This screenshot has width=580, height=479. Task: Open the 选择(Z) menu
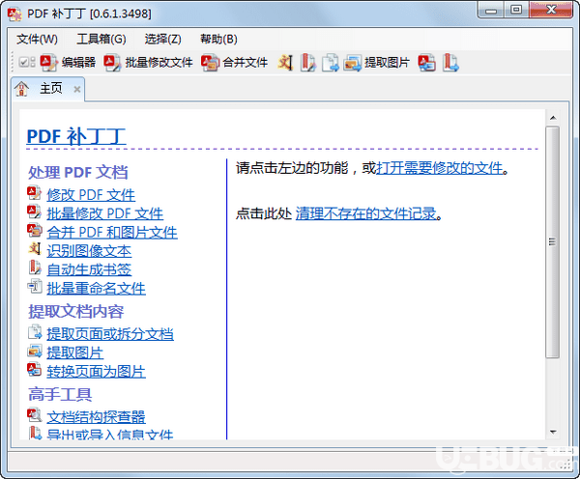pyautogui.click(x=162, y=39)
